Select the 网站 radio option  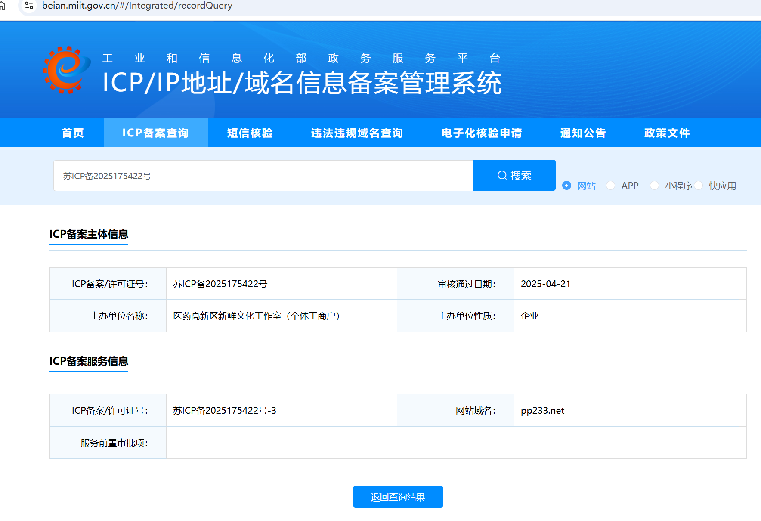coord(566,186)
